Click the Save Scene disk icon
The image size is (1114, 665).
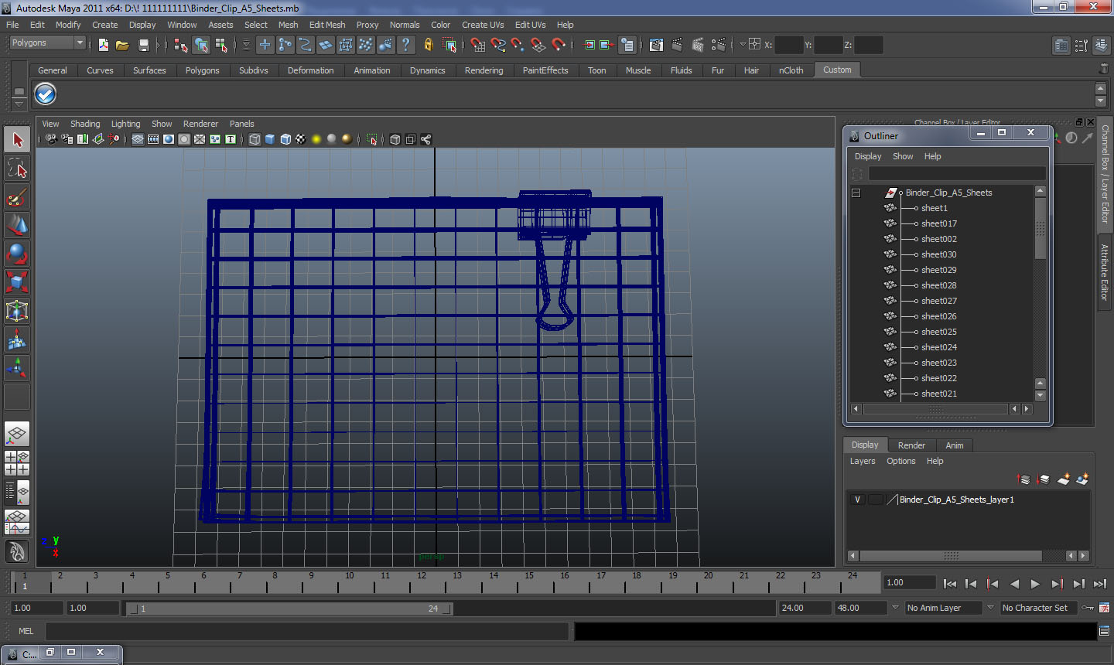tap(143, 45)
